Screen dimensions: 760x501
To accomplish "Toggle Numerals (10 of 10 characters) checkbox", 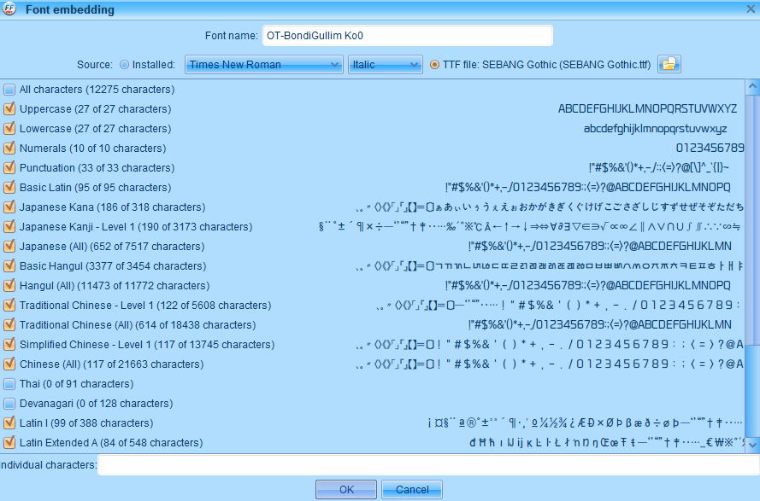I will (9, 149).
